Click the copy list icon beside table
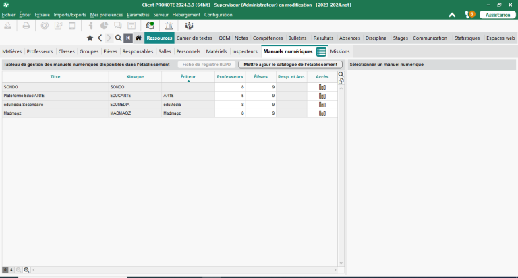Viewport: 518px width, 278px height. (x=341, y=81)
